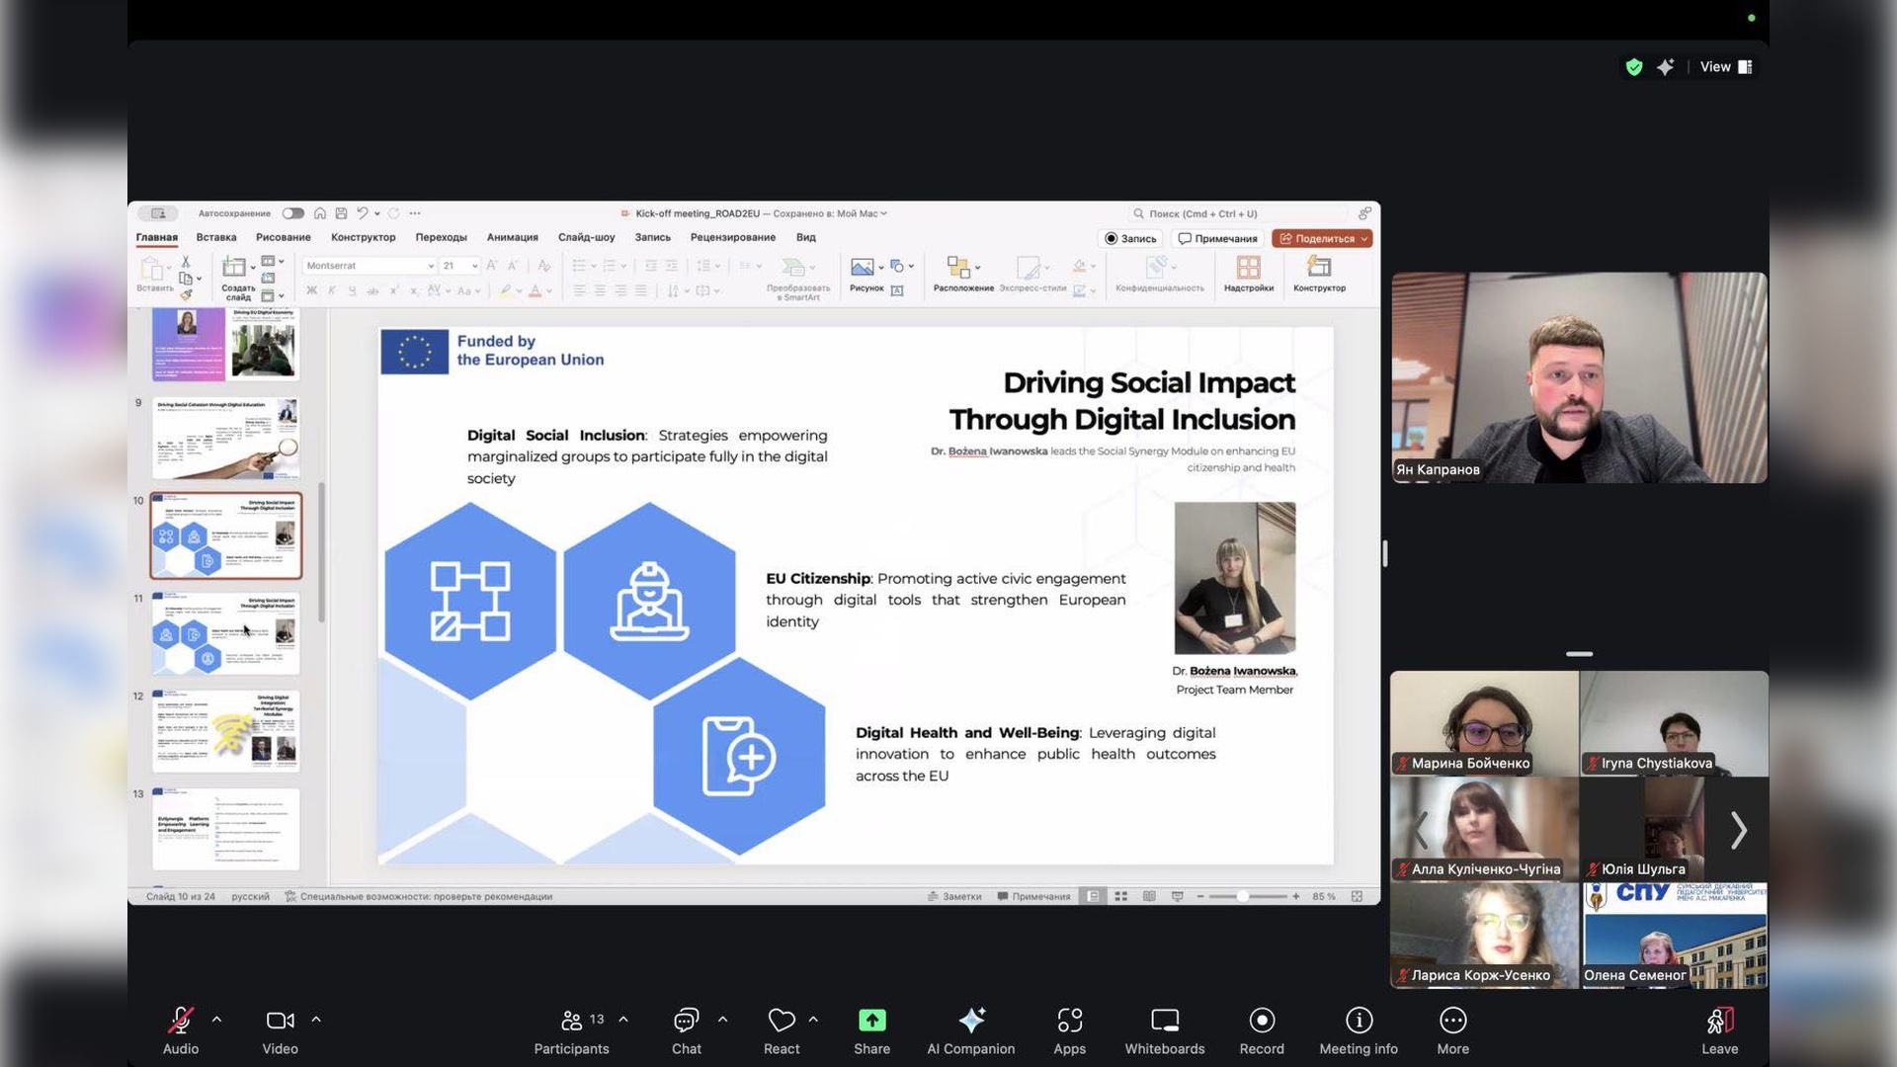The width and height of the screenshot is (1897, 1067).
Task: Open the View layout menu
Action: [x=1725, y=67]
